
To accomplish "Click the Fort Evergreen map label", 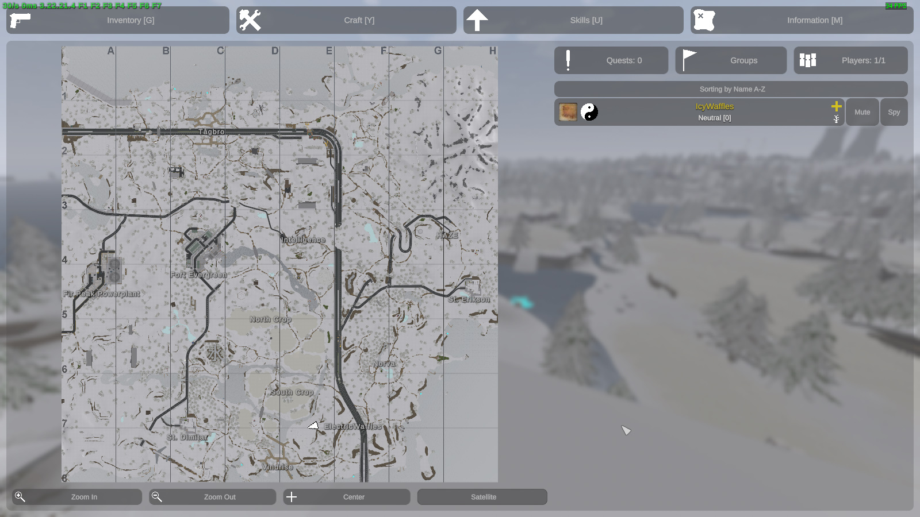I will click(x=198, y=275).
